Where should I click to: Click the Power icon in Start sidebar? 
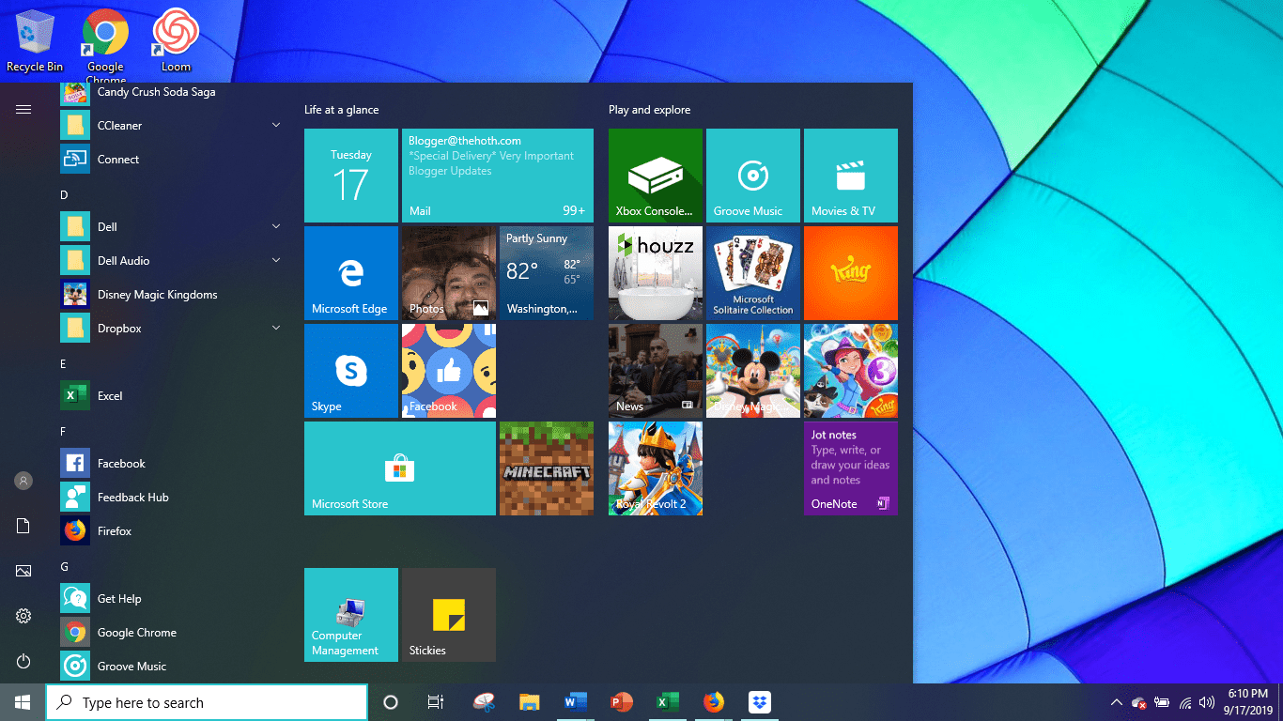tap(23, 661)
